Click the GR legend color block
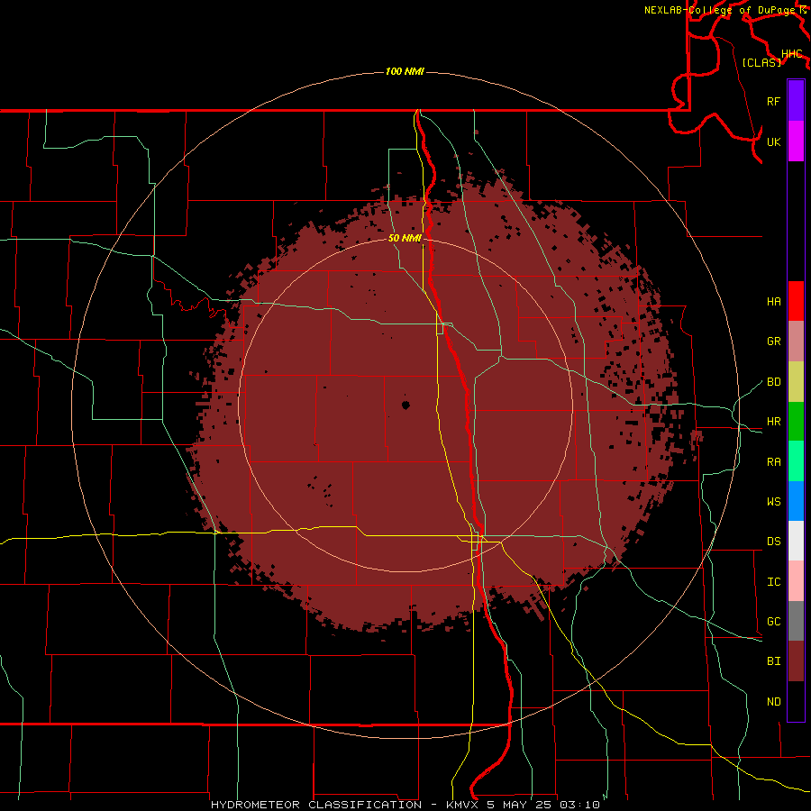The image size is (811, 811). tap(796, 342)
